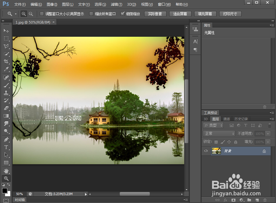Click the Fit Screen button
Screen dimensions: 276x203
[180, 14]
